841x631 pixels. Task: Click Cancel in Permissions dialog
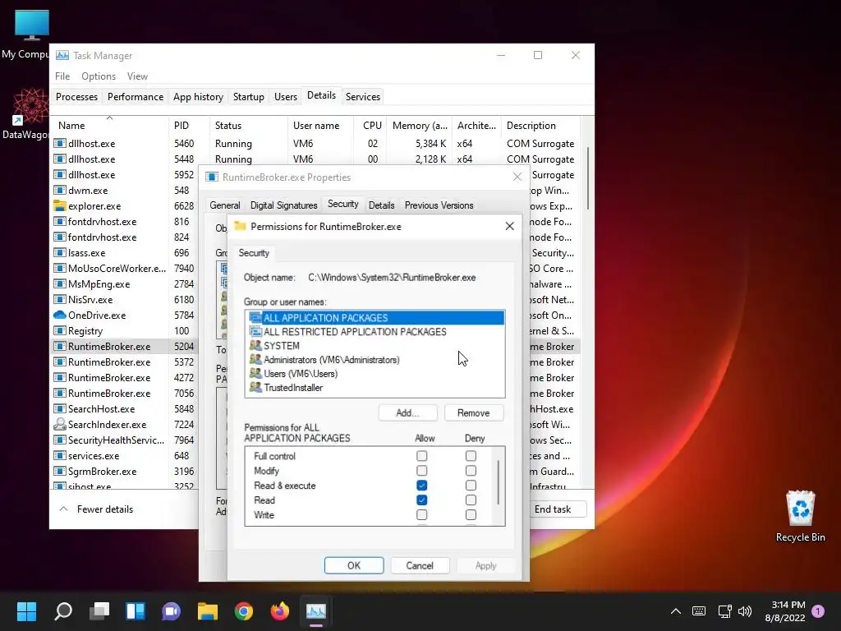(420, 565)
